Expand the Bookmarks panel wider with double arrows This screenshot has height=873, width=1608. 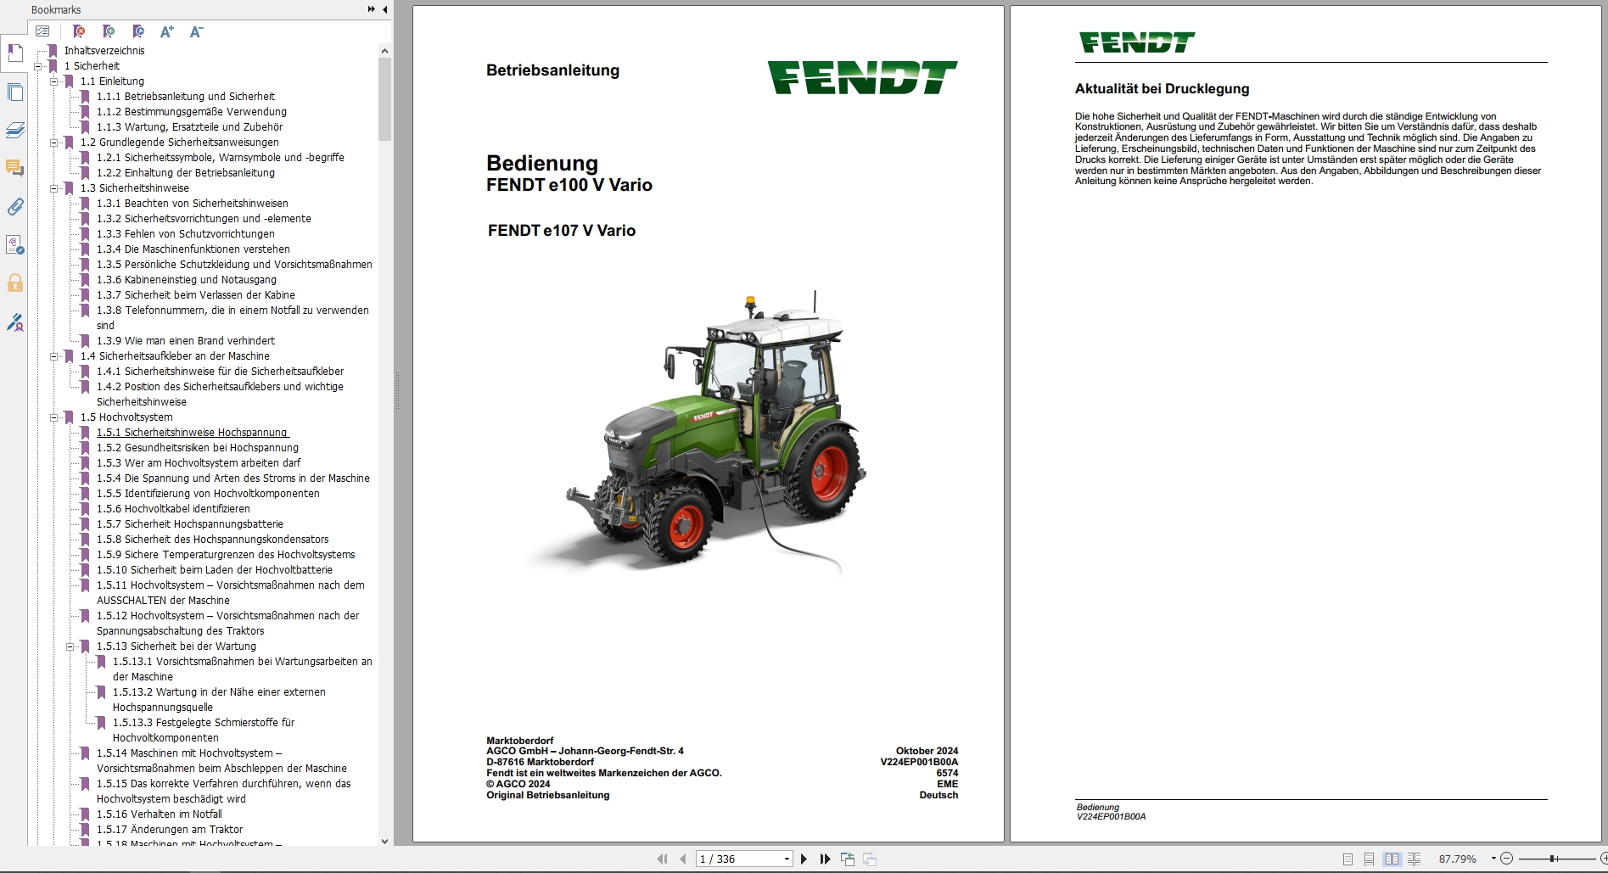tap(371, 9)
